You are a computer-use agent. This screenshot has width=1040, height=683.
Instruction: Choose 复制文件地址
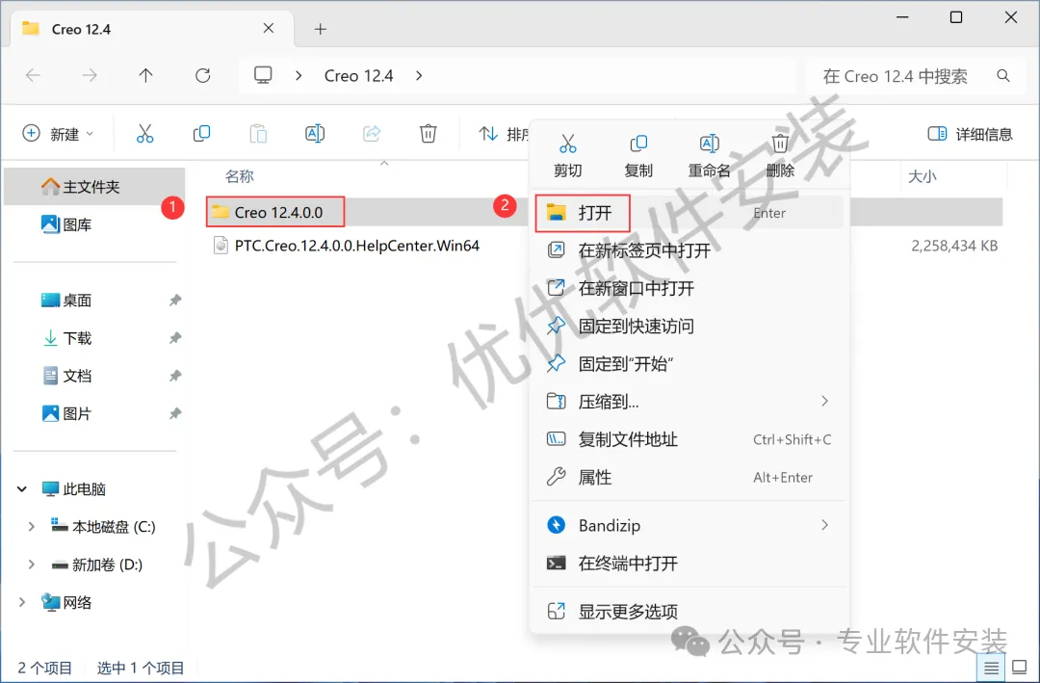coord(689,439)
